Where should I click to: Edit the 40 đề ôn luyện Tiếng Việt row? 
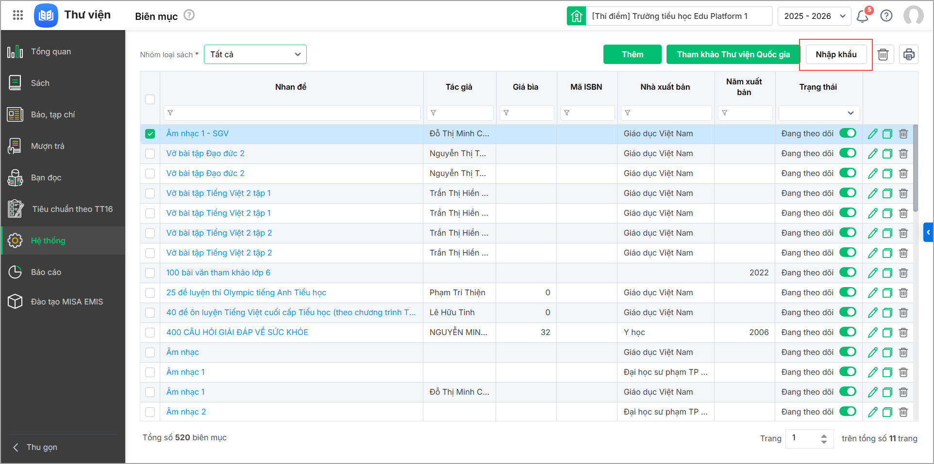point(873,313)
